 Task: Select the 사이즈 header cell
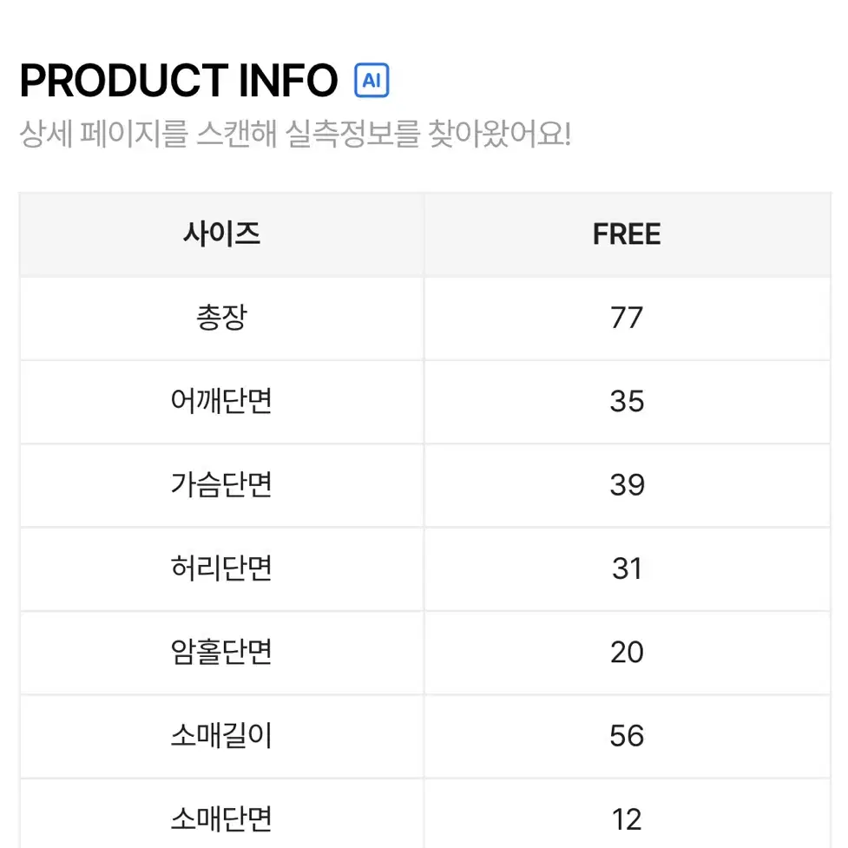pyautogui.click(x=221, y=234)
